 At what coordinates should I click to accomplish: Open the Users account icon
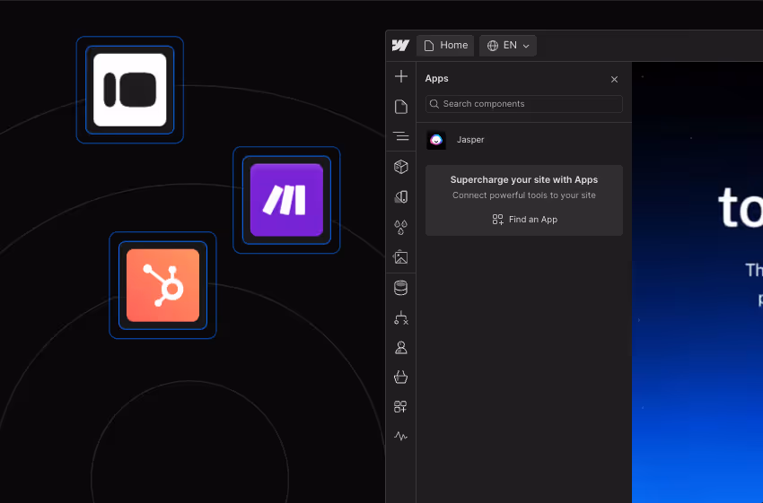pos(401,348)
